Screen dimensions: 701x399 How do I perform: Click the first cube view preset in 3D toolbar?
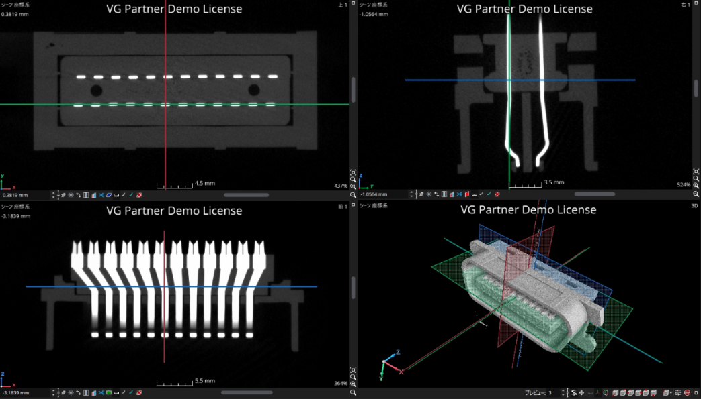click(616, 392)
